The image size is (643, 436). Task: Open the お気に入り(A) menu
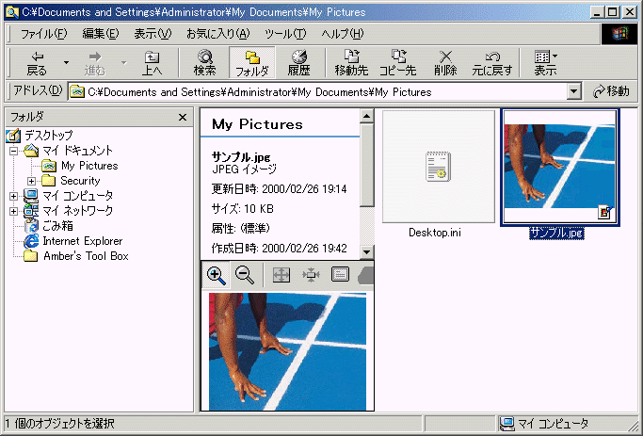[217, 34]
